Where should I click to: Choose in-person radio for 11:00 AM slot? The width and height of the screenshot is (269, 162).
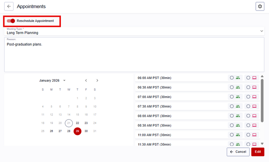click(x=232, y=135)
